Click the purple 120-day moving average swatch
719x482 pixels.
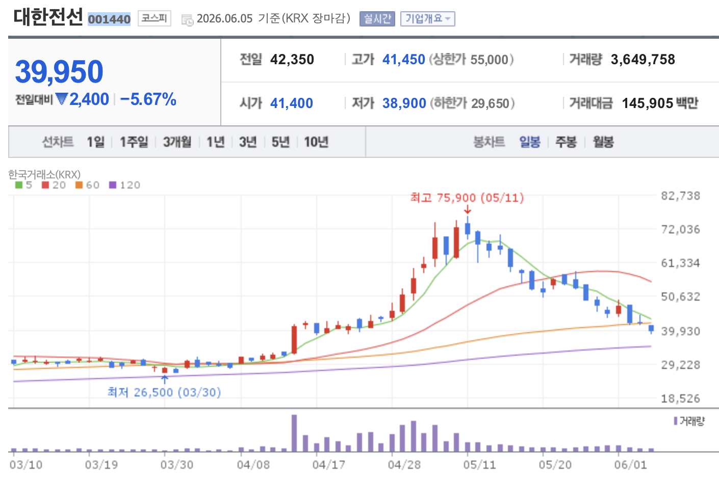coord(113,185)
